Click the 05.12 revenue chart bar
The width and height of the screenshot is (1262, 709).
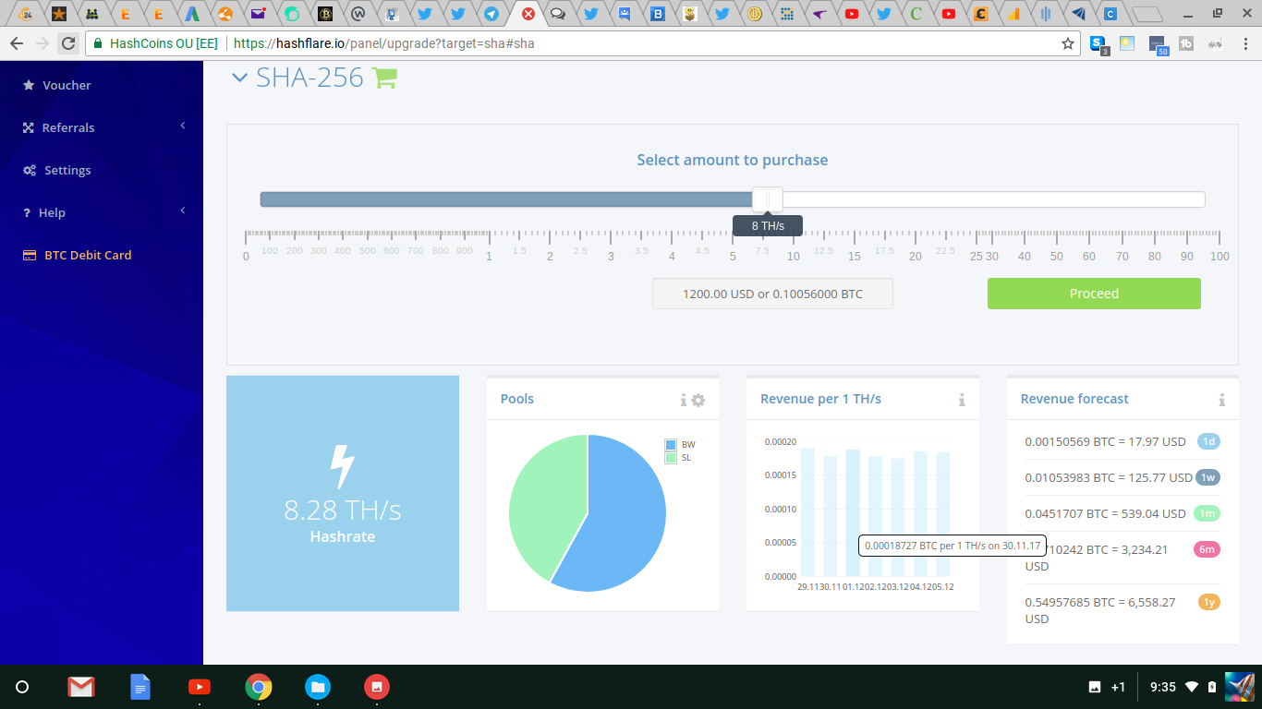[942, 513]
